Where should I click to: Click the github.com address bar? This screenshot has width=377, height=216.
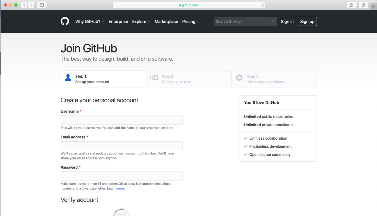[189, 5]
